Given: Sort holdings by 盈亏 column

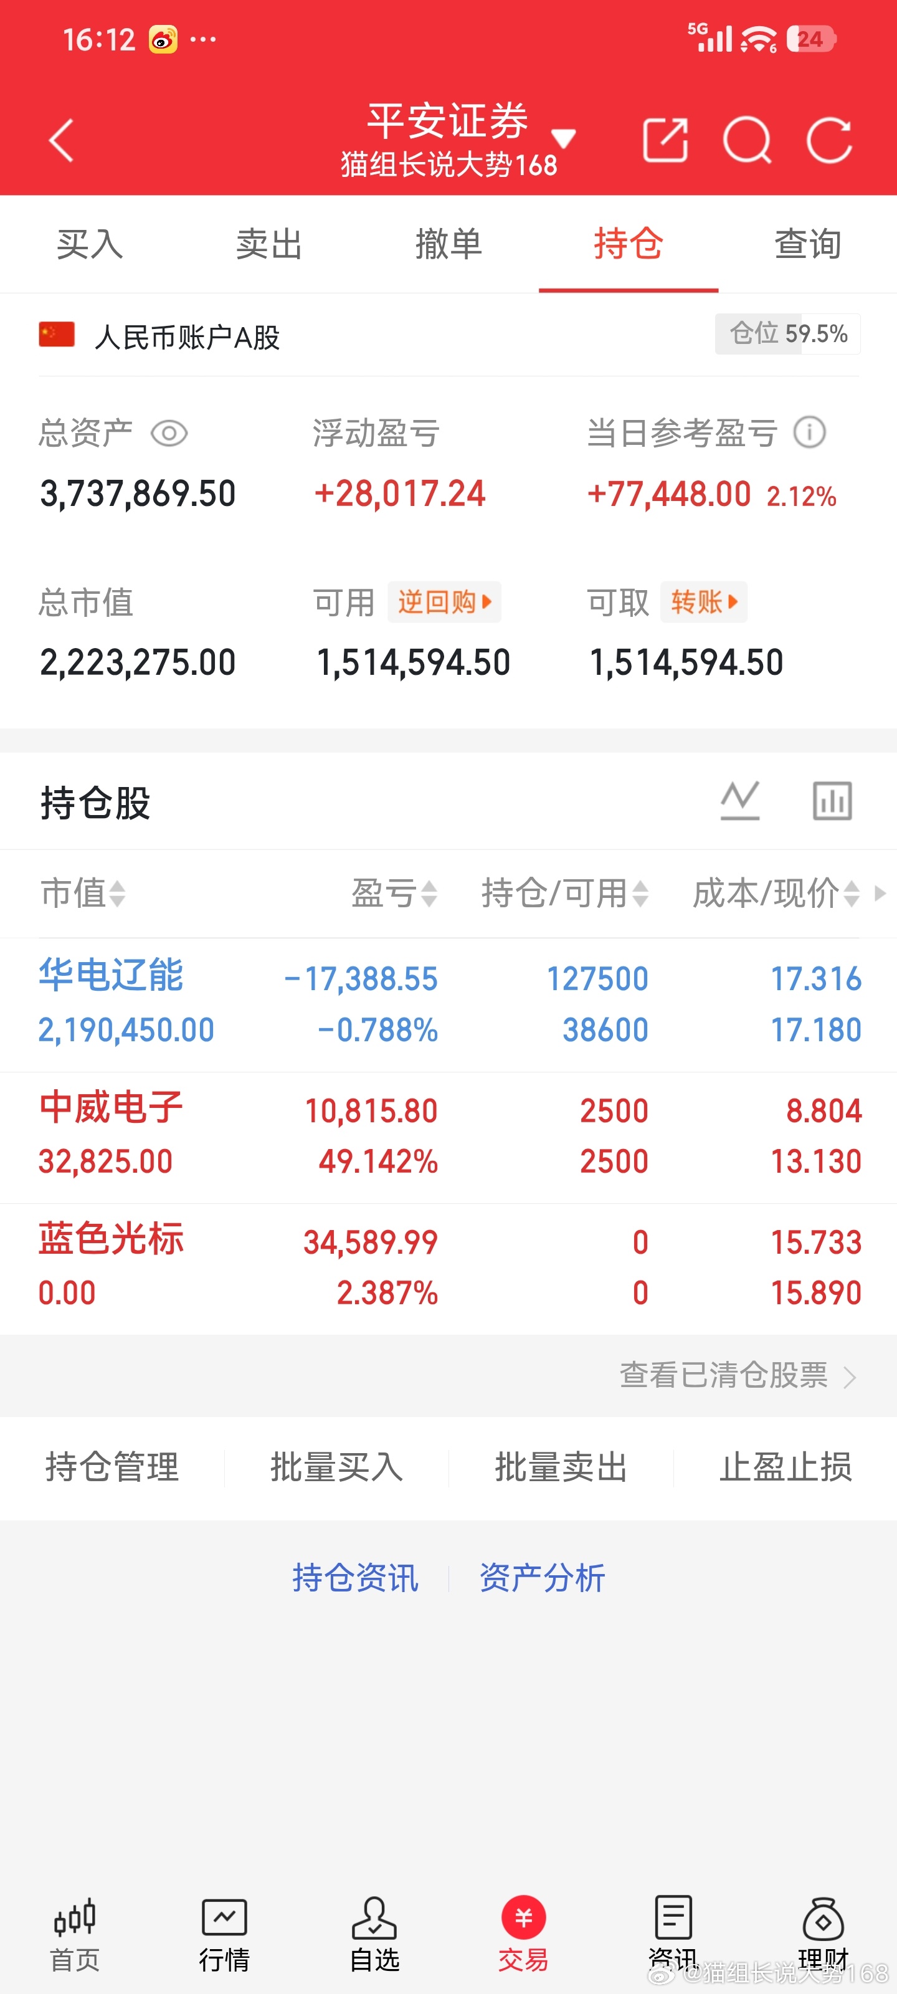Looking at the screenshot, I should coord(395,894).
